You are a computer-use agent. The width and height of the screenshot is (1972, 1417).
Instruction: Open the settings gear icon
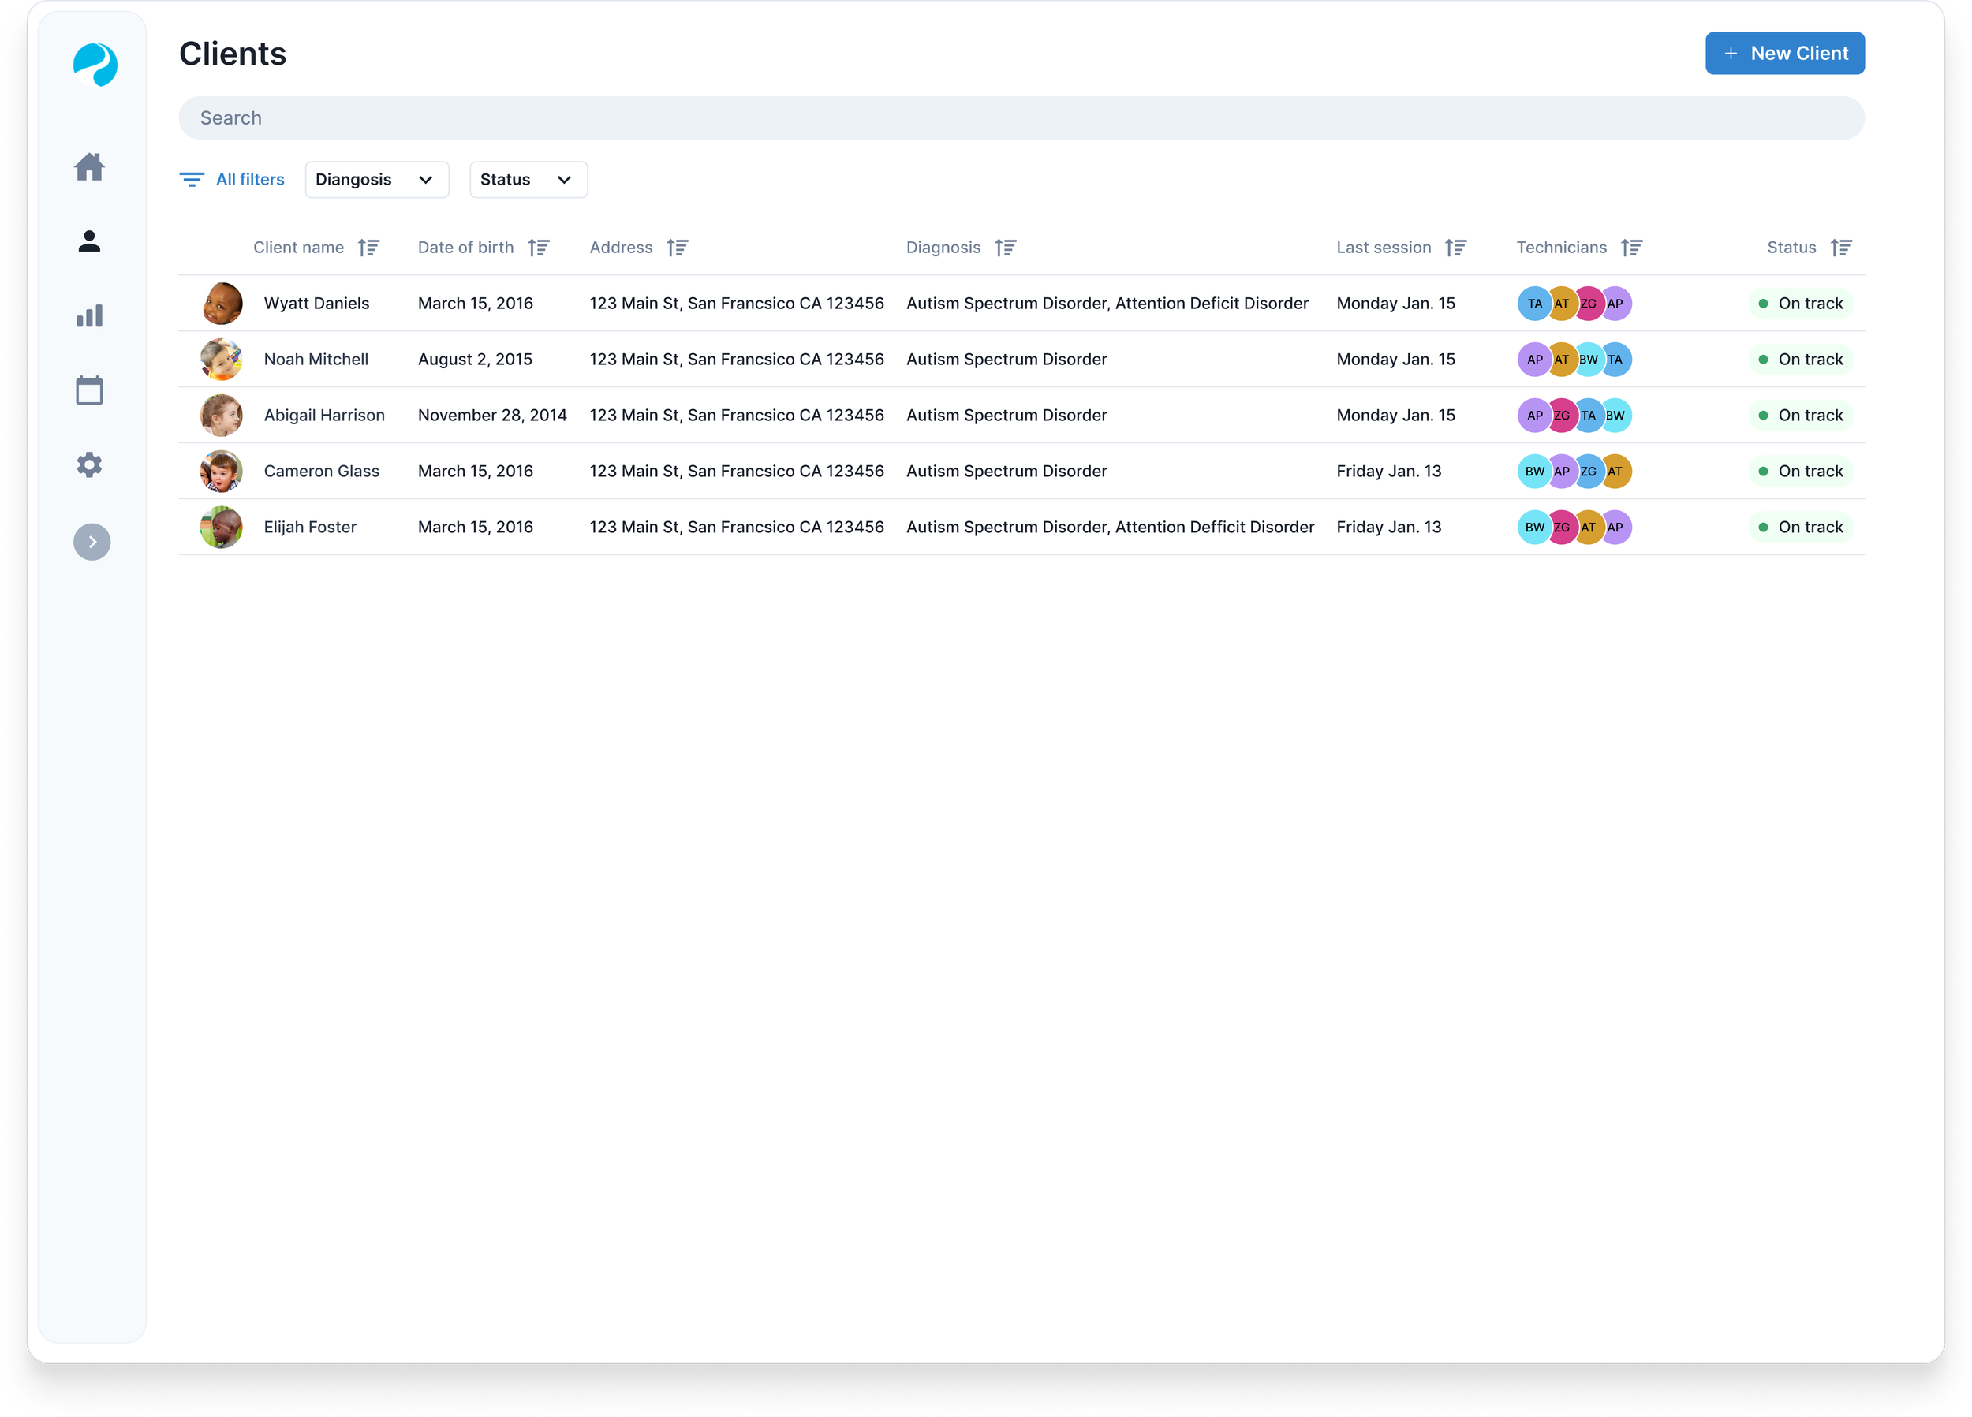point(90,465)
